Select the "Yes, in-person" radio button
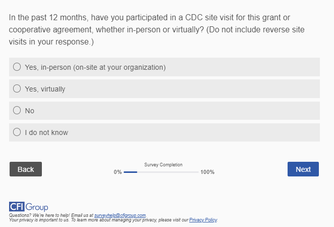334x227 pixels. point(17,67)
